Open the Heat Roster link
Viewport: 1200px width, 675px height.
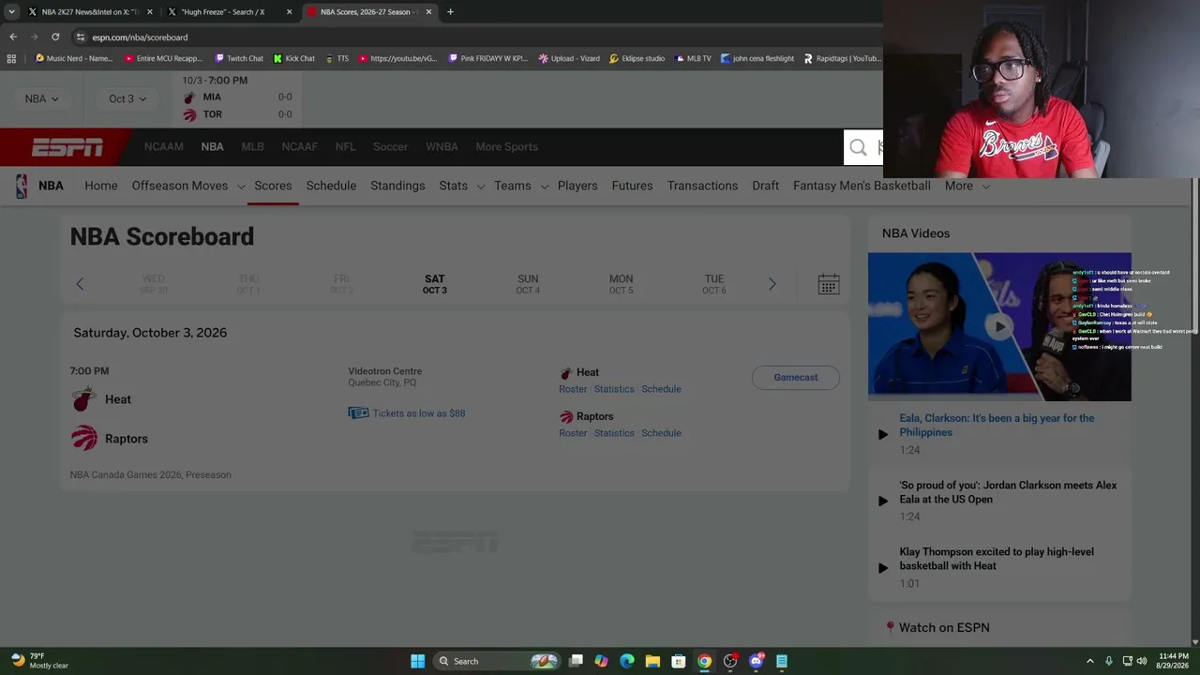[573, 389]
